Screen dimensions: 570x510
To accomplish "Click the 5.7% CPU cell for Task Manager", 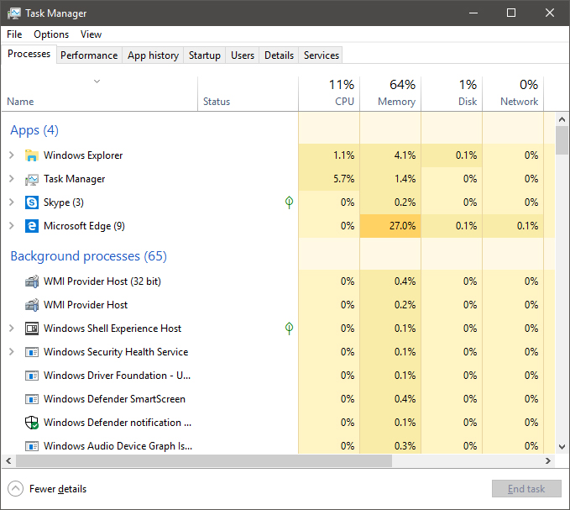I will (x=329, y=179).
